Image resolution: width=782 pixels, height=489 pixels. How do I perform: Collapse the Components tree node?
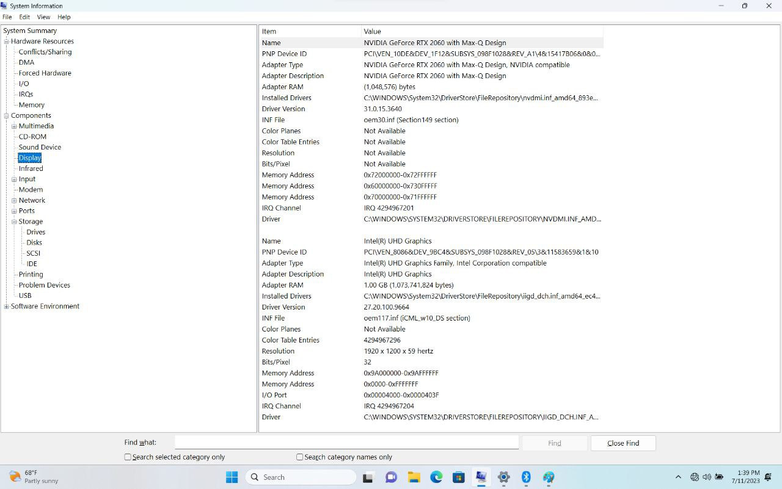coord(7,115)
